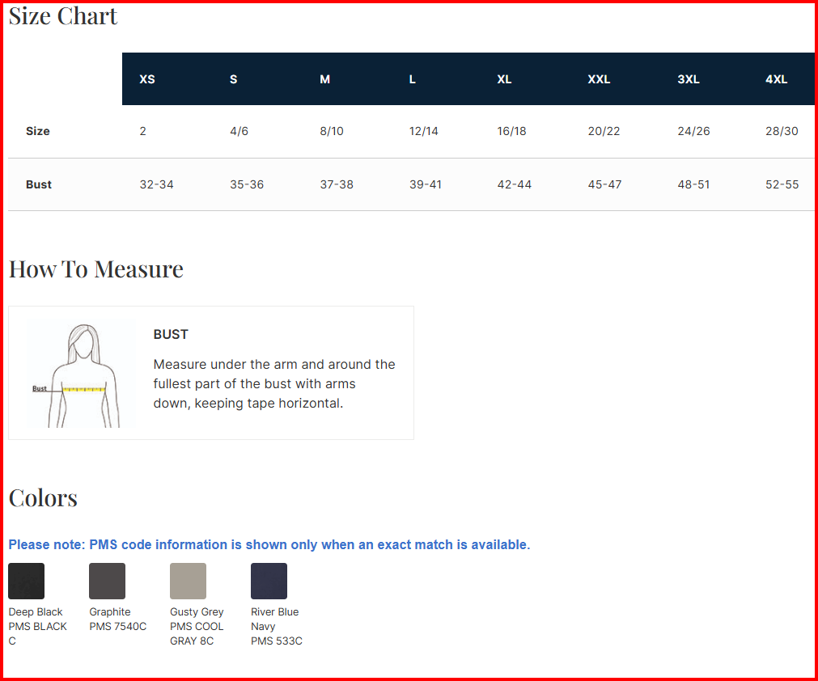Viewport: 818px width, 681px height.
Task: Click the 52-55 bust measurement cell
Action: 782,184
